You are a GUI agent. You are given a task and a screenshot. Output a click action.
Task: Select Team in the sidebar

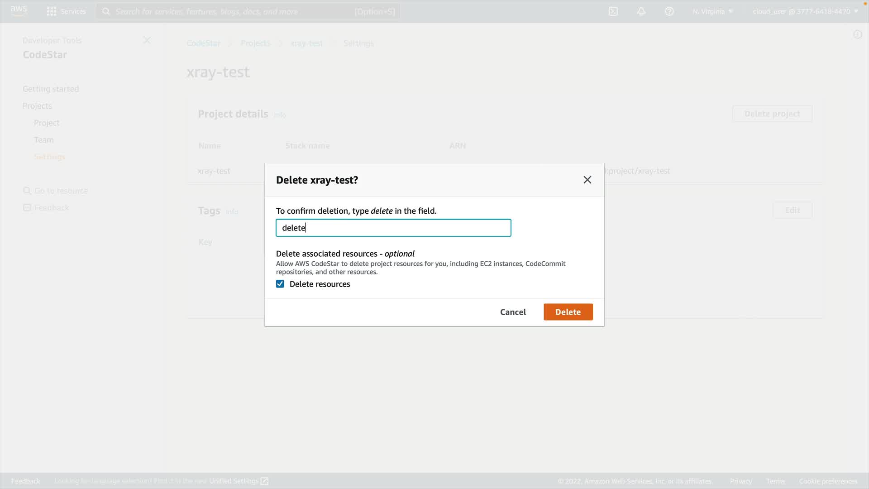click(44, 140)
